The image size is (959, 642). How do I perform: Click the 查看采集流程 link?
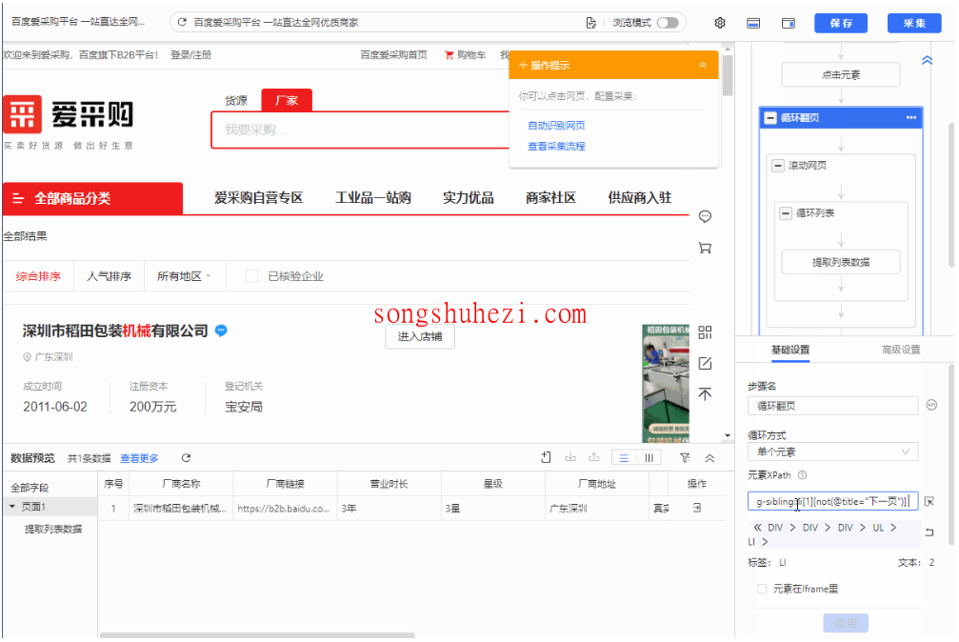[x=556, y=147]
